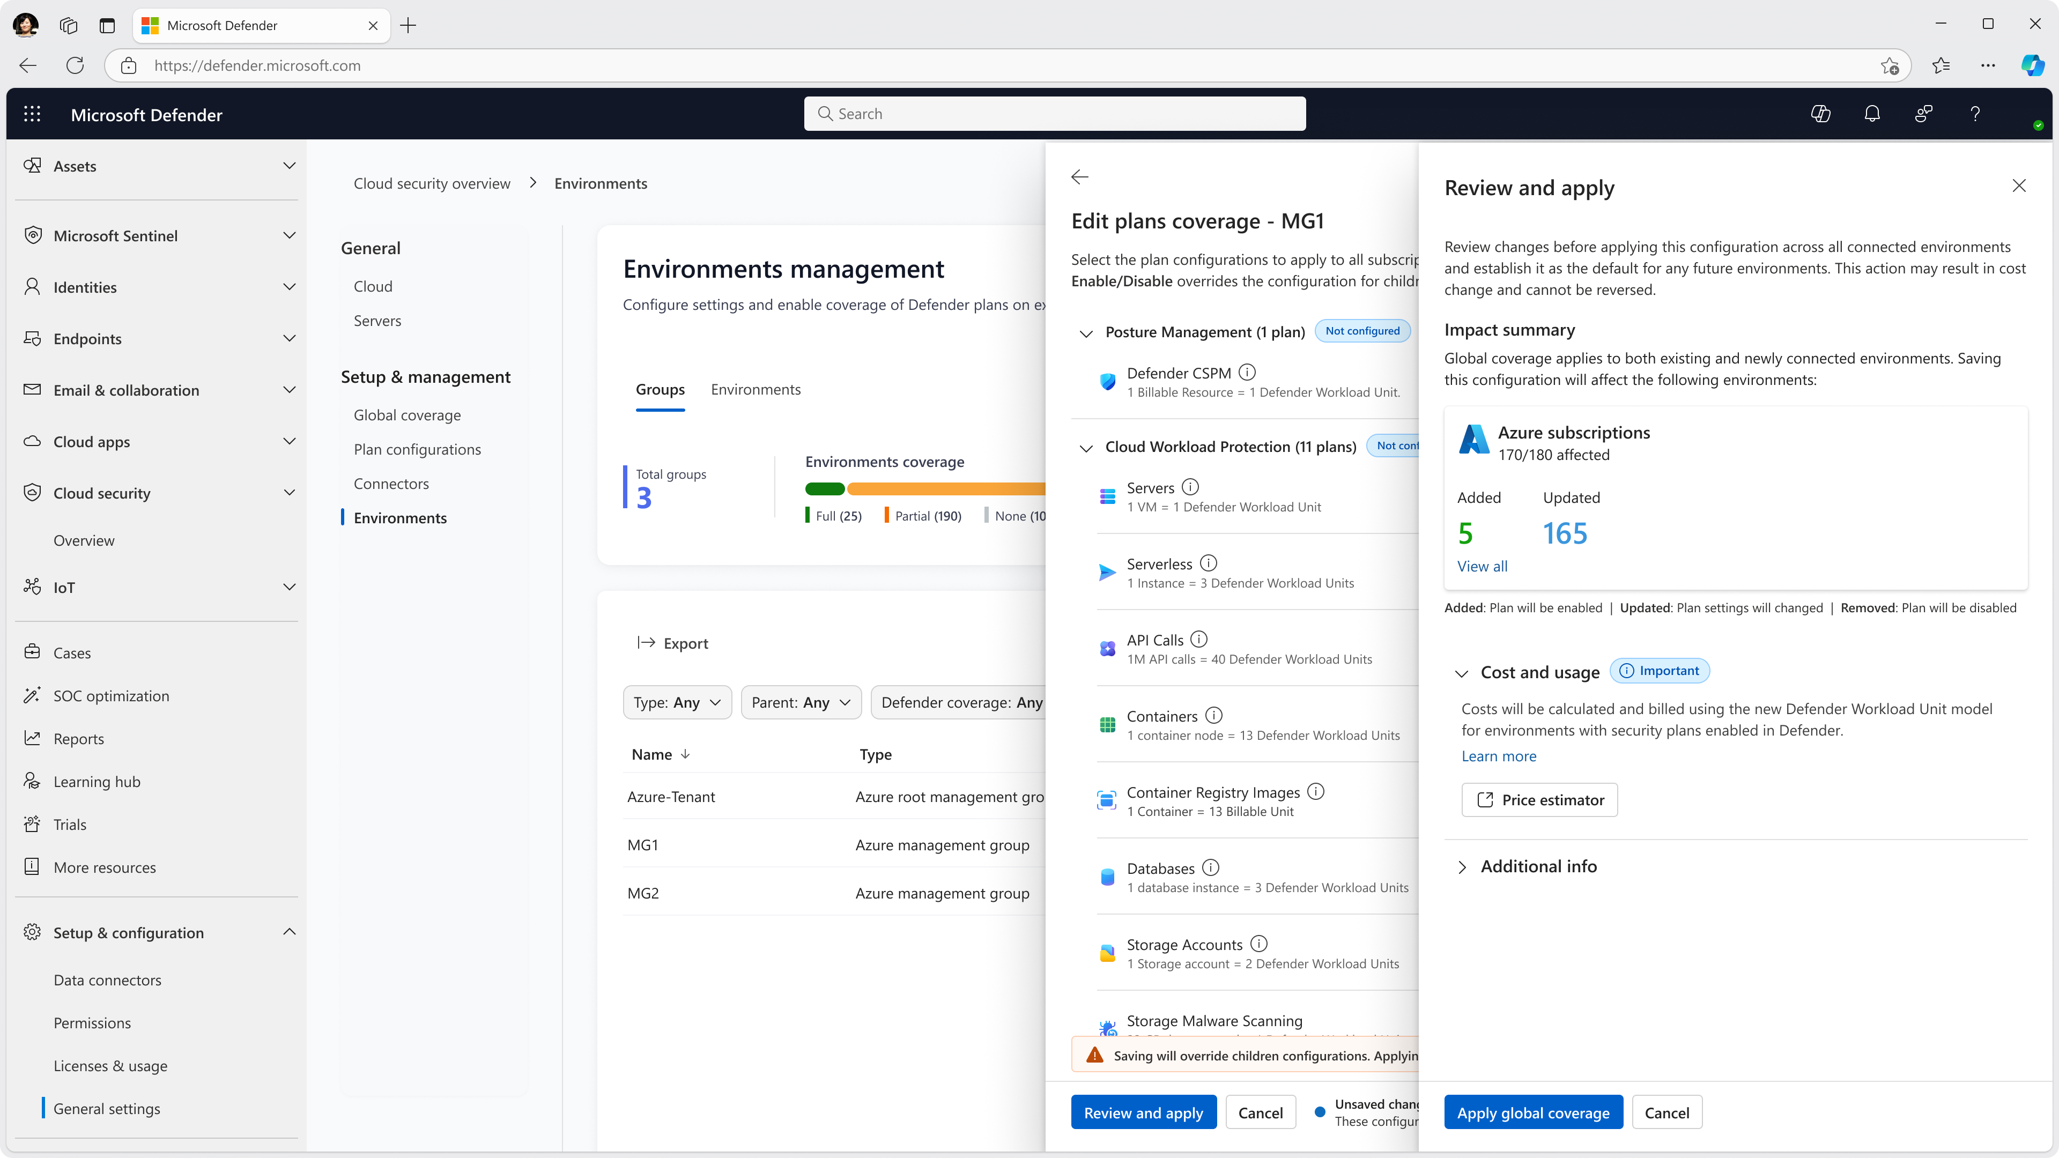This screenshot has height=1158, width=2059.
Task: Open General settings in sidebar
Action: (107, 1109)
